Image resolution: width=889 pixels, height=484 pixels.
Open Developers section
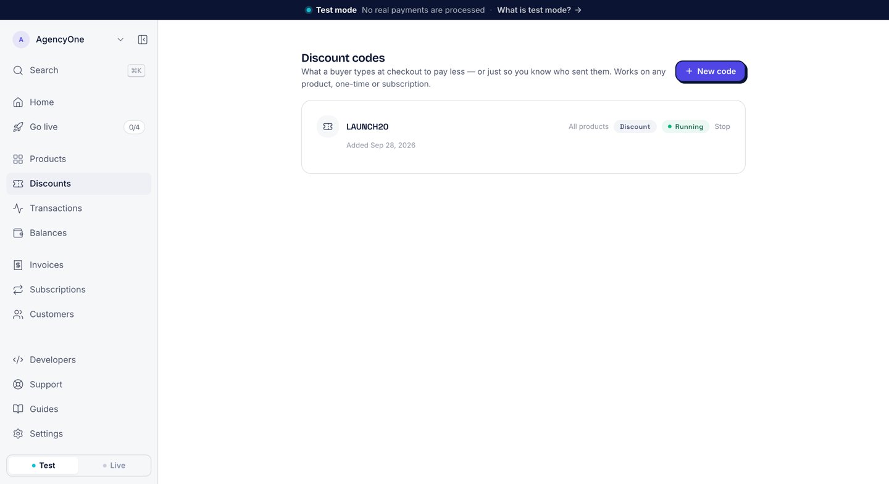pos(78,360)
